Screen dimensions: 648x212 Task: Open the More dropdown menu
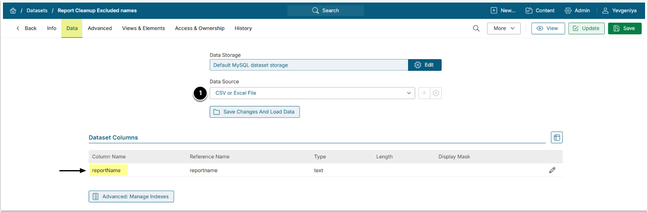click(503, 28)
